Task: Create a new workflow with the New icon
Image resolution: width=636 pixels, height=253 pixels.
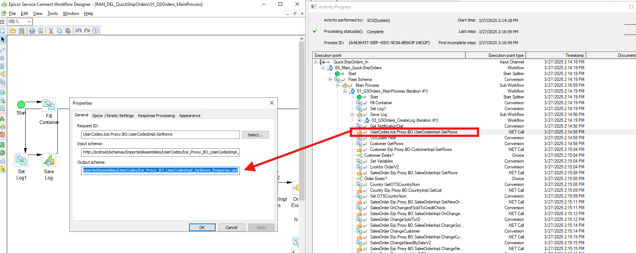Action: point(2,31)
